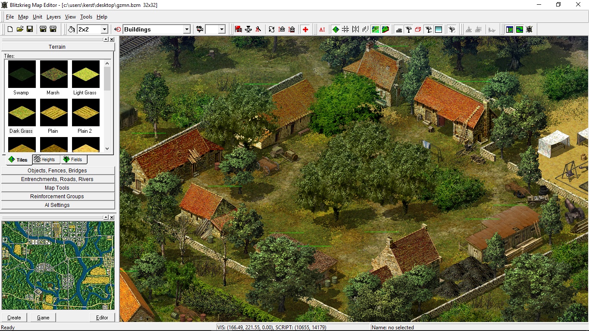Screen dimensions: 589x331
Task: Click the green diamond tile icon in toolbar
Action: (x=335, y=29)
